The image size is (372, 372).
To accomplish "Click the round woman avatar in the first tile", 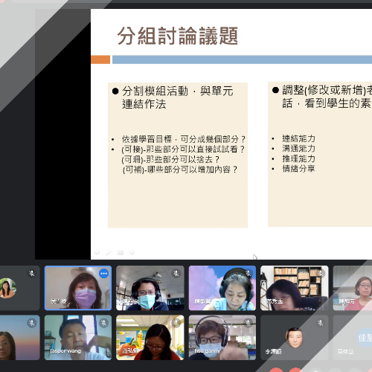I will pyautogui.click(x=8, y=288).
